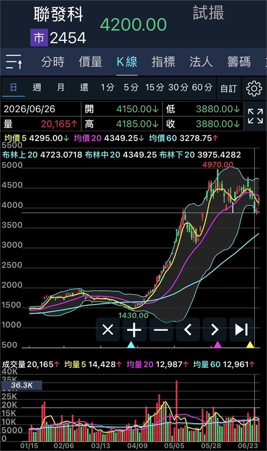This screenshot has width=267, height=451.
Task: Tap date 2026/06/26
Action: coord(29,109)
